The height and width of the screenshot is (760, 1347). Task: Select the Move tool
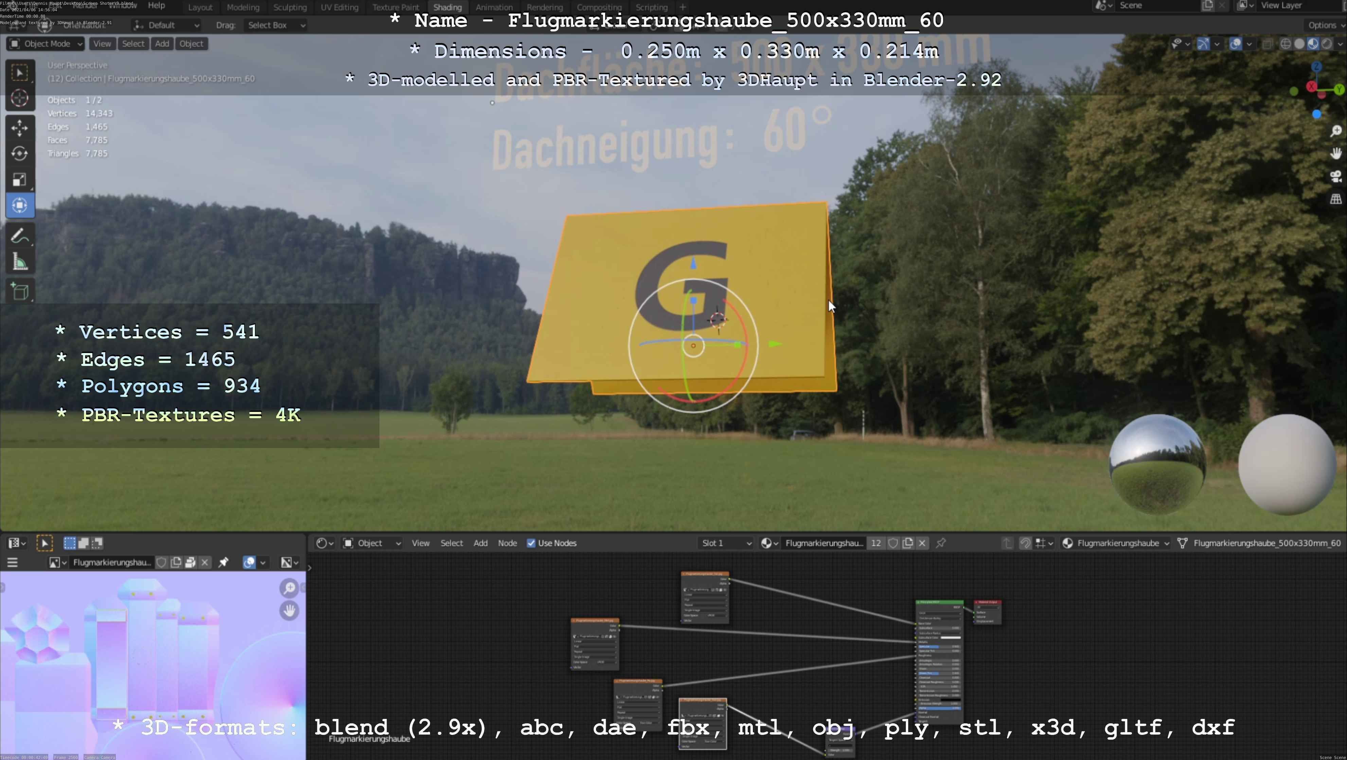19,128
